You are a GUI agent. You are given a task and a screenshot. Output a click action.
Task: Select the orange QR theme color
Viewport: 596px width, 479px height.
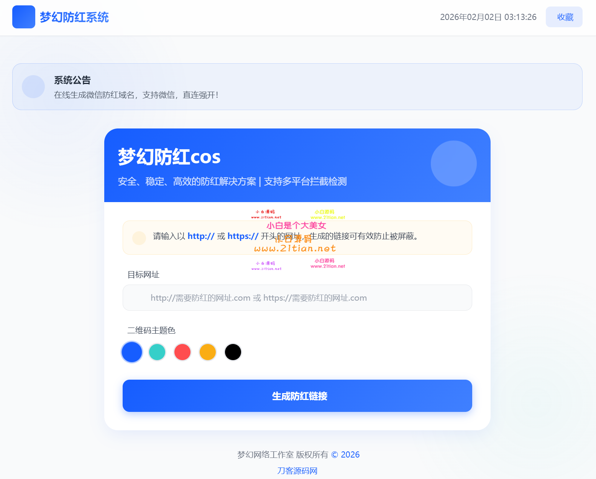click(208, 352)
